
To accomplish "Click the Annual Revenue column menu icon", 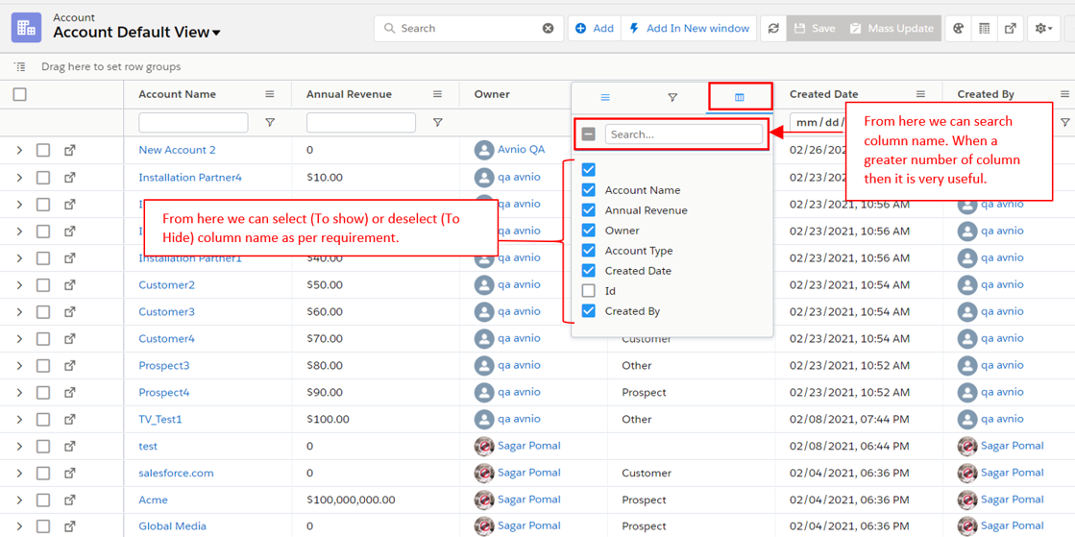I will (x=437, y=94).
